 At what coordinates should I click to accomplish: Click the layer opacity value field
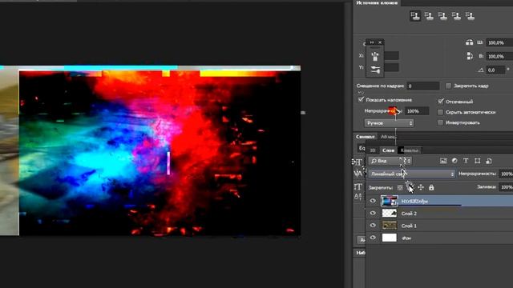point(506,174)
